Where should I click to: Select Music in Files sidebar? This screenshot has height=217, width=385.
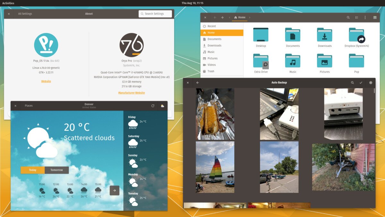[222, 52]
